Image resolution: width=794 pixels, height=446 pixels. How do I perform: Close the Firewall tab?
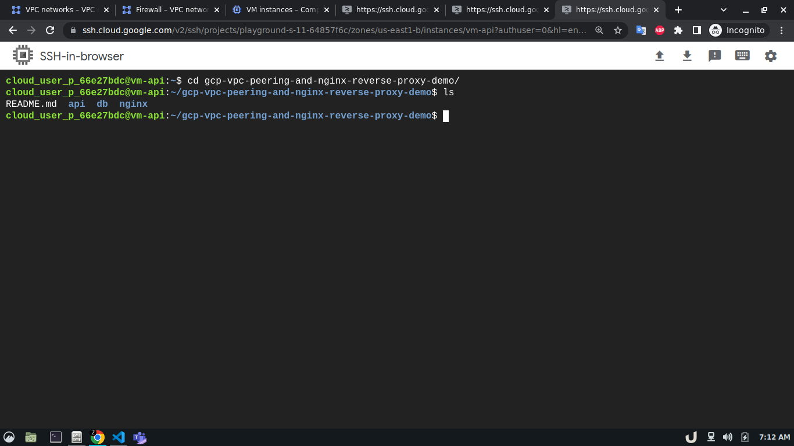(x=216, y=10)
